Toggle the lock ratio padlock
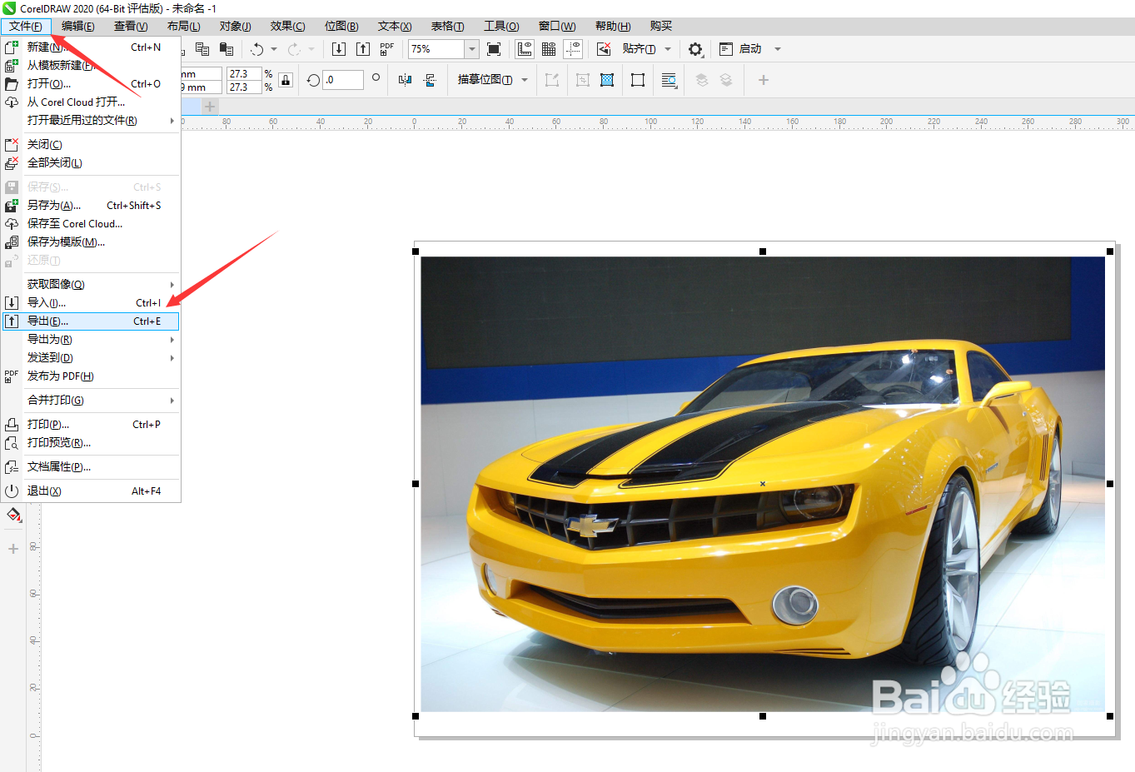 pyautogui.click(x=286, y=80)
